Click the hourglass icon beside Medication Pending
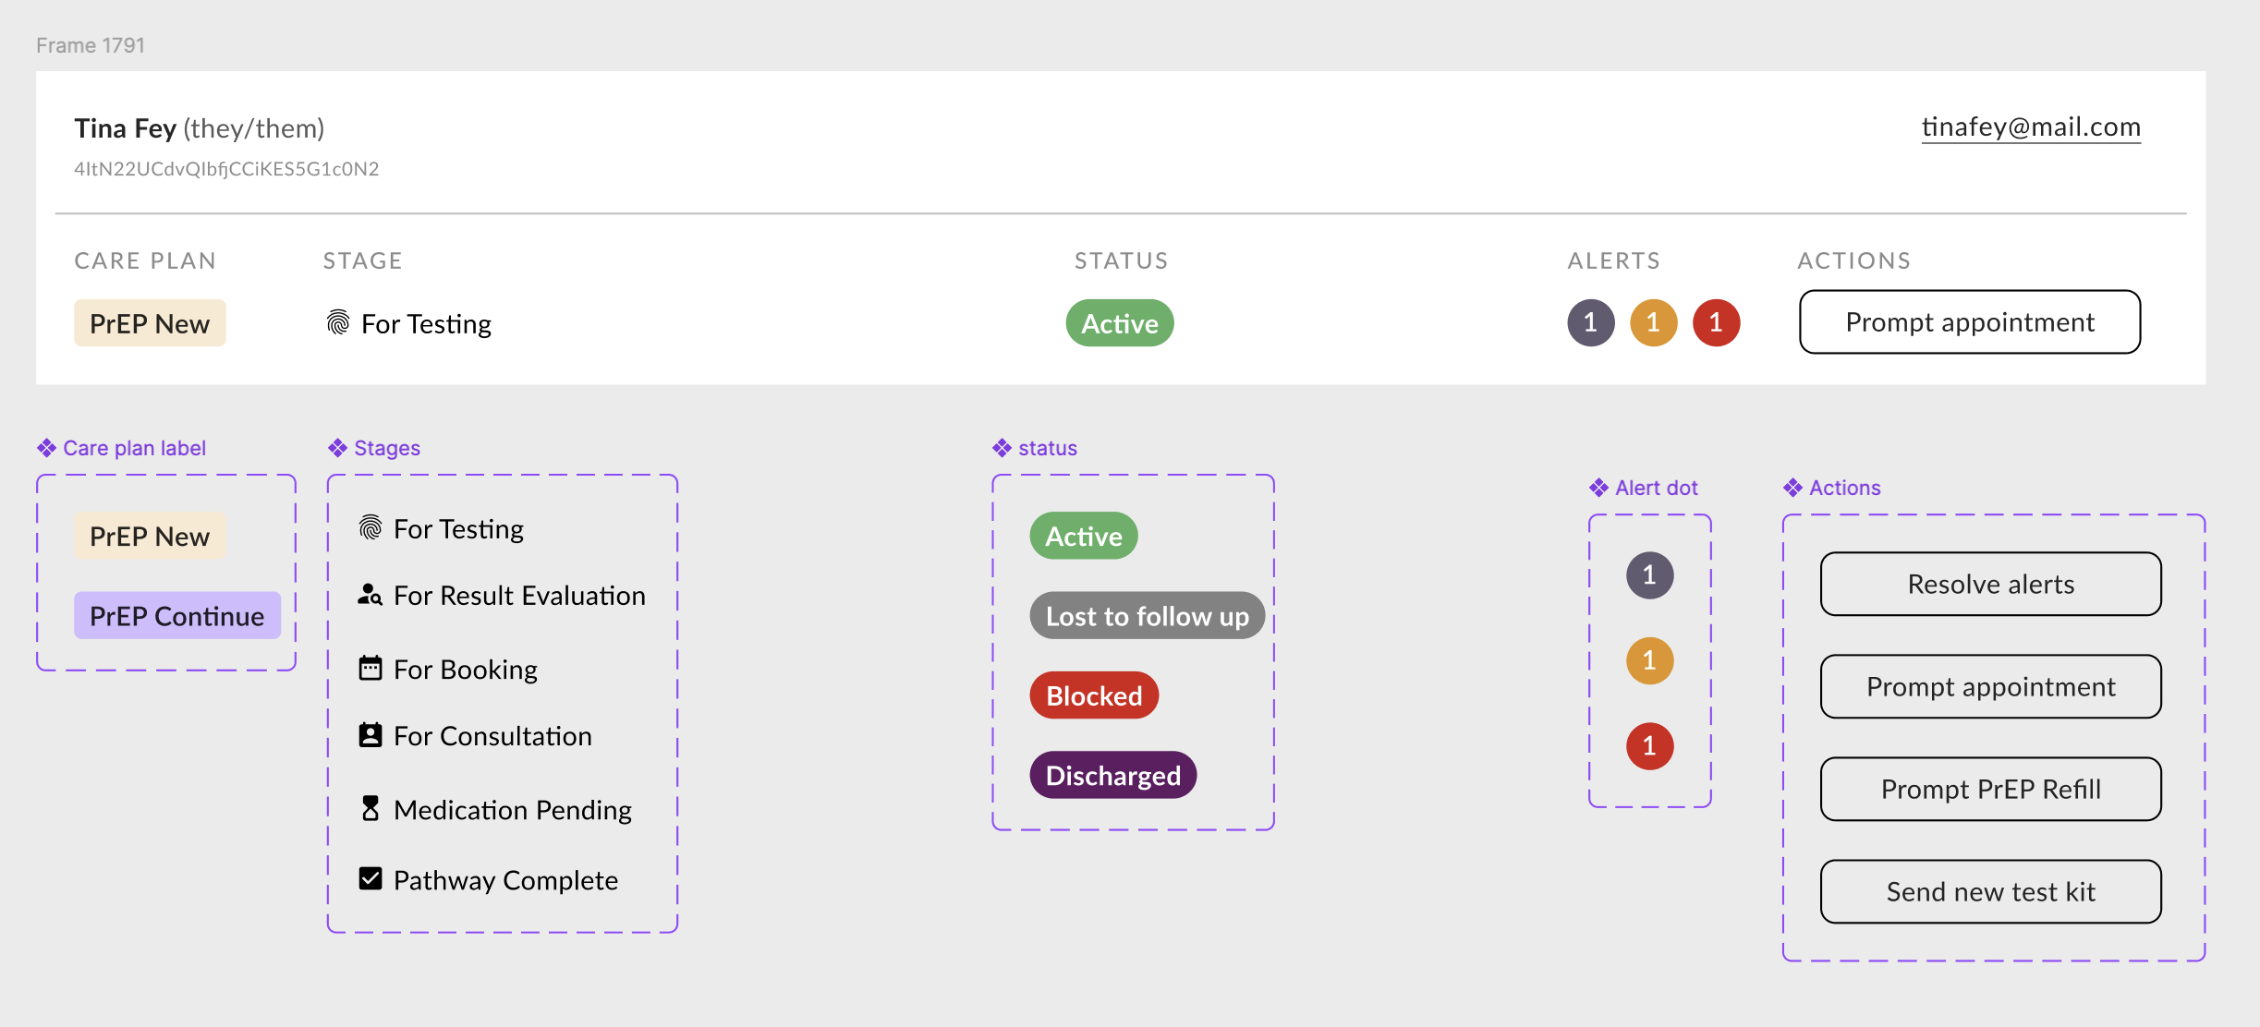Screen dimensions: 2260x1027 click(371, 808)
